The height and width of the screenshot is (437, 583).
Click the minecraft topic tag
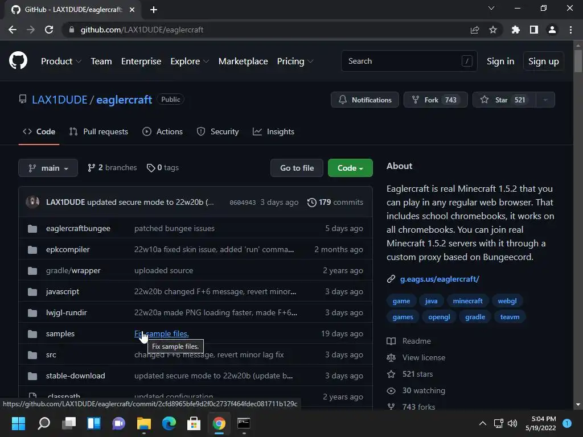point(468,301)
